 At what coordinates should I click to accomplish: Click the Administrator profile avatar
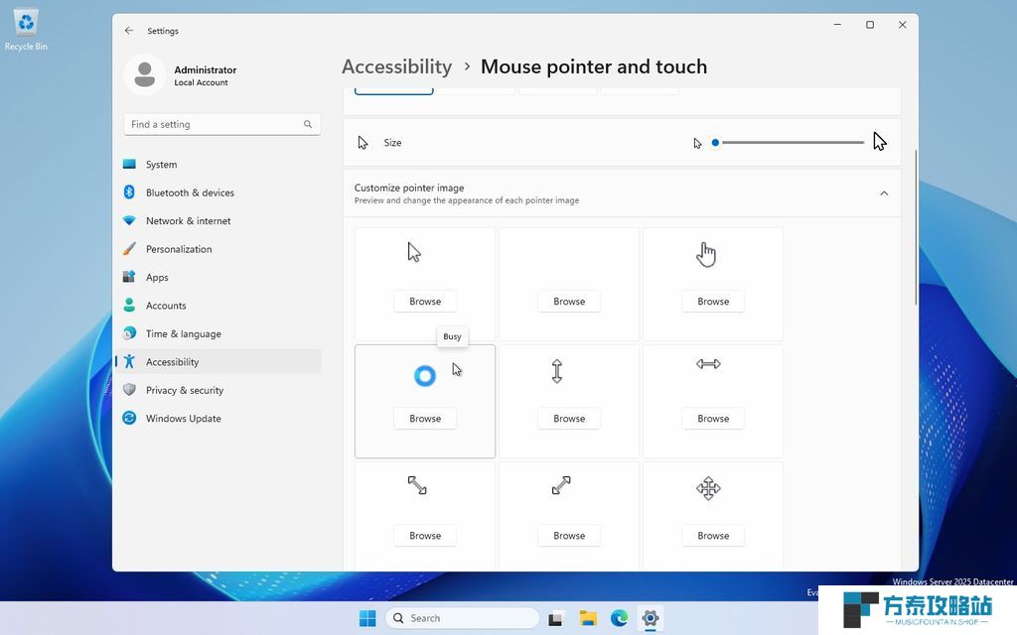click(x=145, y=75)
